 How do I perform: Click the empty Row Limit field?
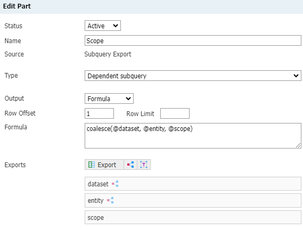tap(175, 113)
